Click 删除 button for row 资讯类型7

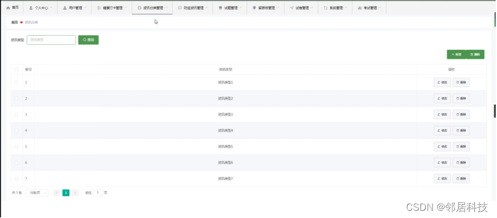[461, 178]
